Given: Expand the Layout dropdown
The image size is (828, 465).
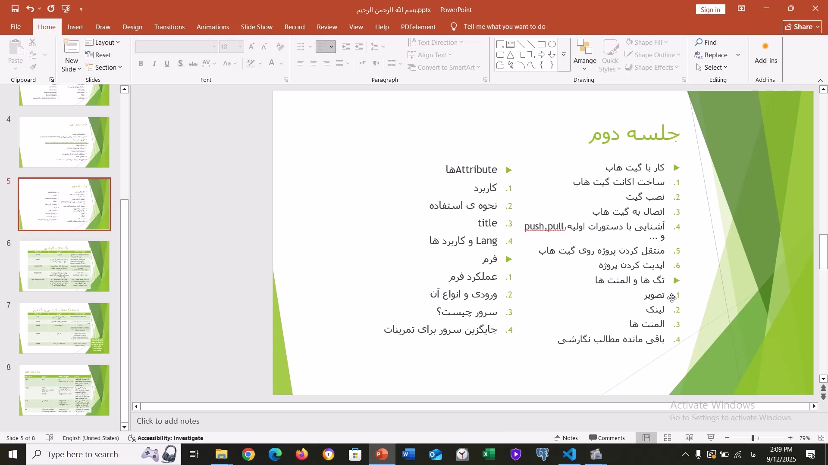Looking at the screenshot, I should [x=103, y=43].
